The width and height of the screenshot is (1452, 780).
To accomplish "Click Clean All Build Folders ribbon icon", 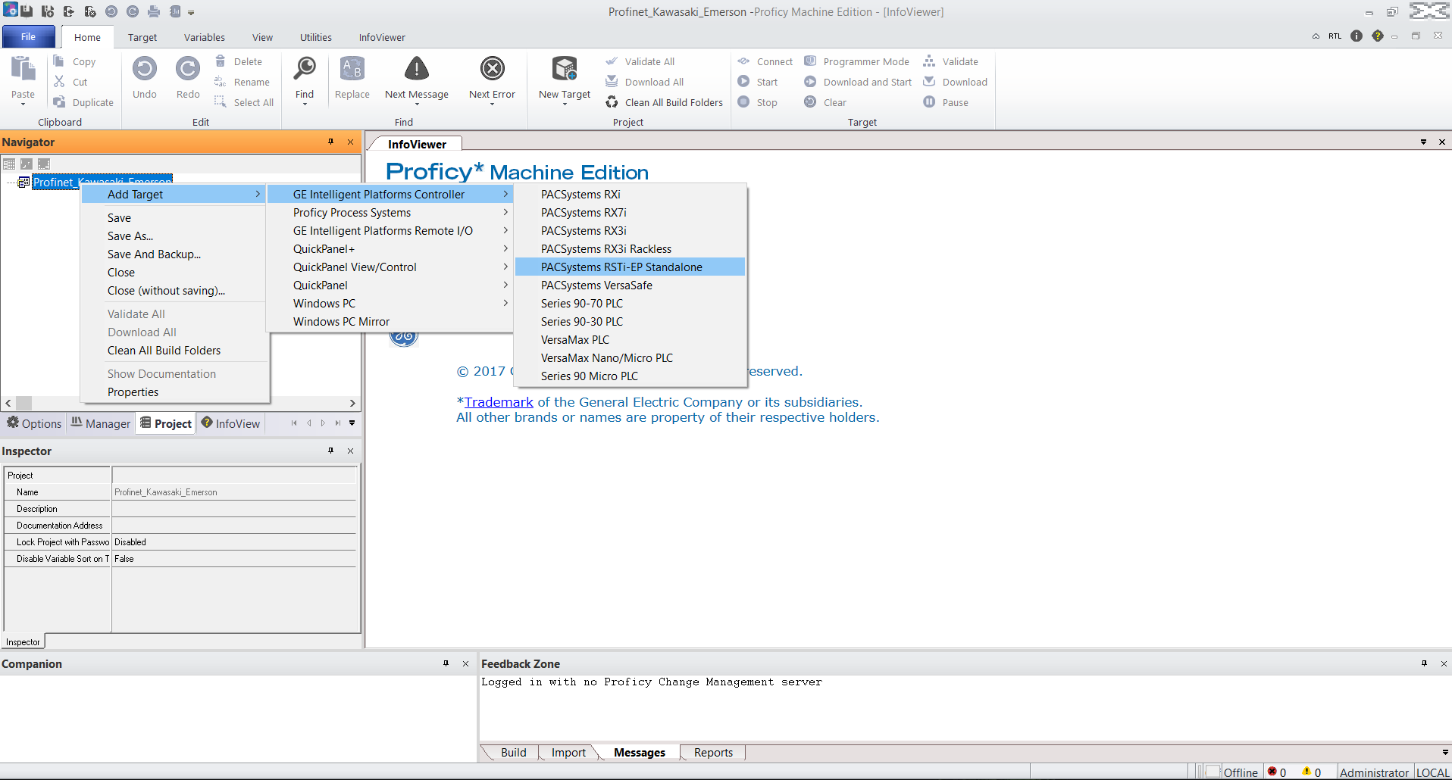I will tap(612, 102).
